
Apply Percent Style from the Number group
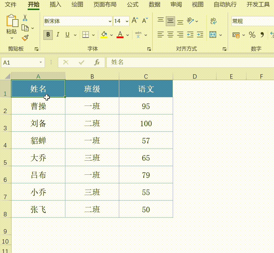click(252, 35)
